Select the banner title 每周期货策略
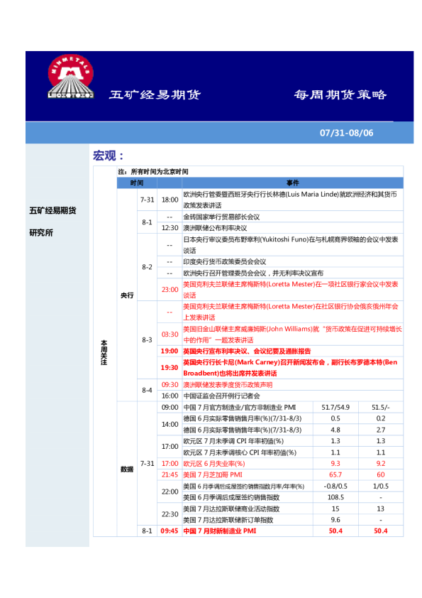This screenshot has height=598, width=422. 340,94
